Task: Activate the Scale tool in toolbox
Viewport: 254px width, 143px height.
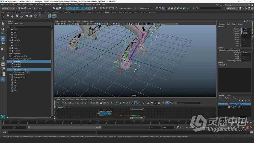Action: [x=3, y=49]
